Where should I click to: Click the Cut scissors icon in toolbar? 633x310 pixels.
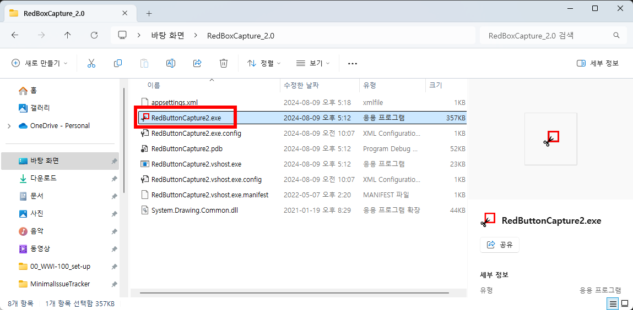point(91,63)
